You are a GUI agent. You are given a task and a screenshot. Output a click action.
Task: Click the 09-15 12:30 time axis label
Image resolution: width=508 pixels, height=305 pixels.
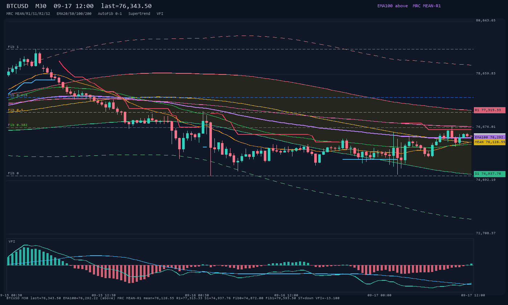click(103, 295)
